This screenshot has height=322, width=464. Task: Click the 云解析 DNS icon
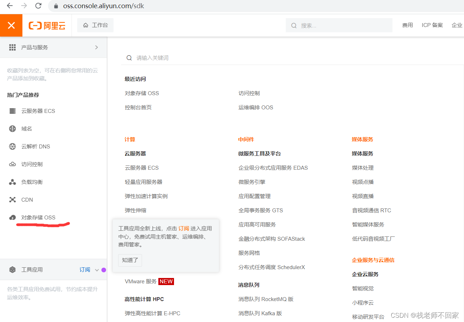pyautogui.click(x=12, y=147)
